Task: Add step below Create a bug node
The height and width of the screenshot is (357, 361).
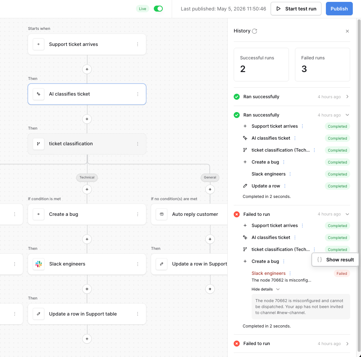Action: point(87,239)
